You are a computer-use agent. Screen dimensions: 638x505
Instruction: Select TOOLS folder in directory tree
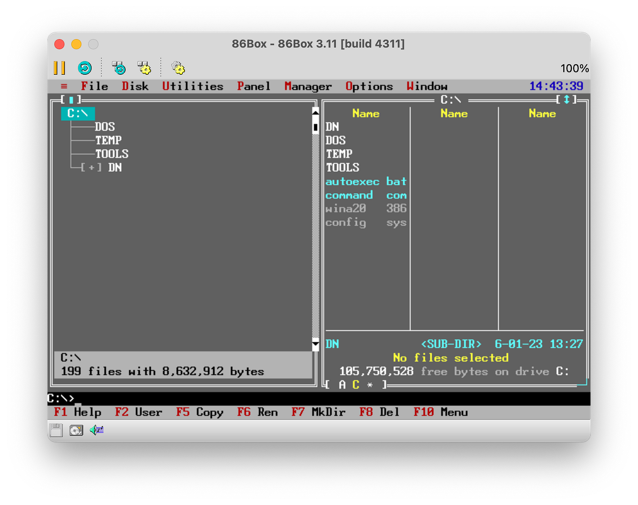pyautogui.click(x=112, y=154)
